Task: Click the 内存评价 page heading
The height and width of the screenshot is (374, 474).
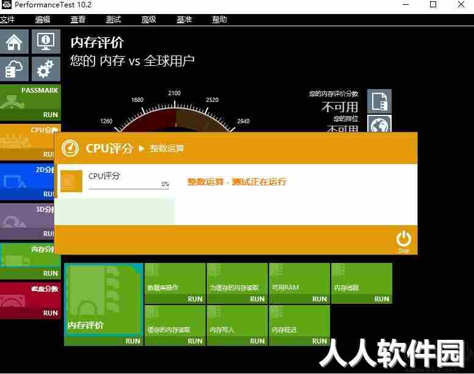Action: [x=98, y=43]
